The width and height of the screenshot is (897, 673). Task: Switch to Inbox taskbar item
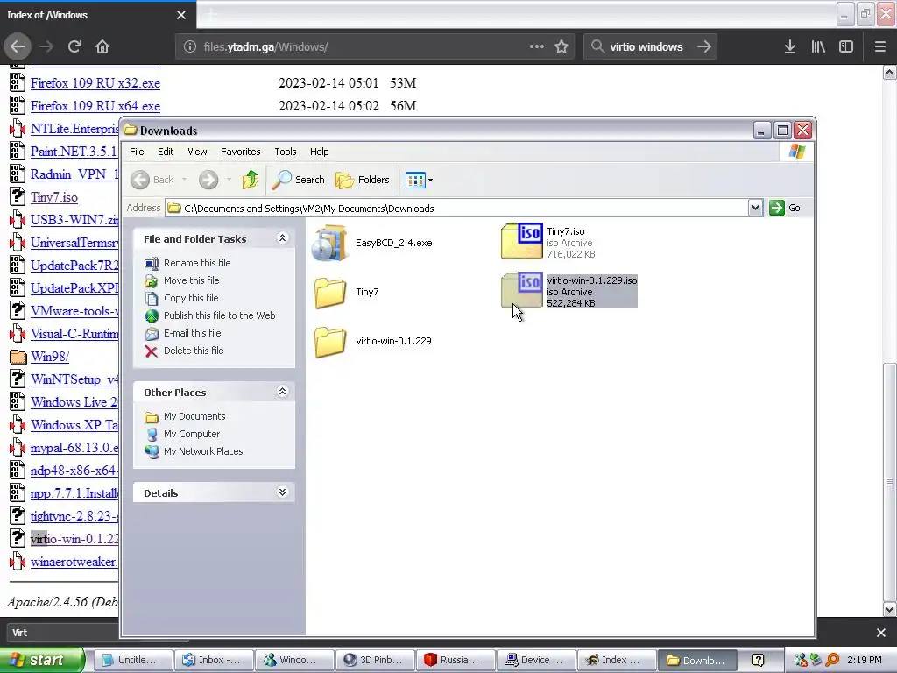click(213, 660)
